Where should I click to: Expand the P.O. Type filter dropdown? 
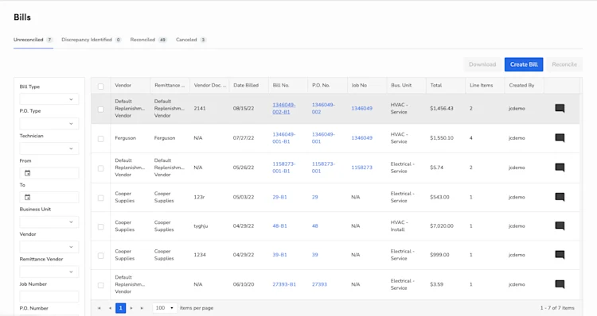tap(49, 124)
